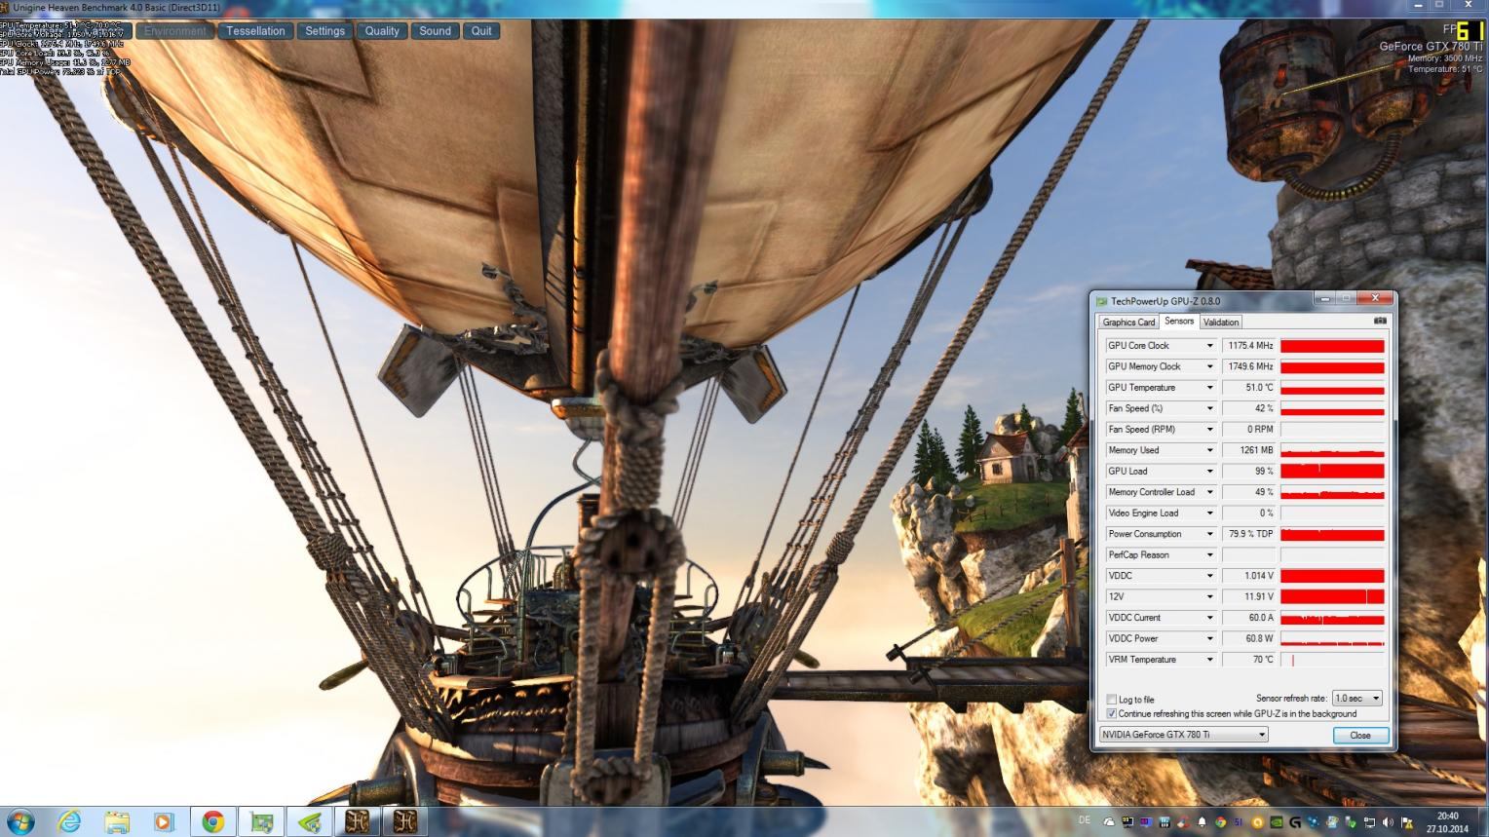This screenshot has width=1489, height=837.
Task: Click the Show desktop strip by clock
Action: click(1482, 821)
